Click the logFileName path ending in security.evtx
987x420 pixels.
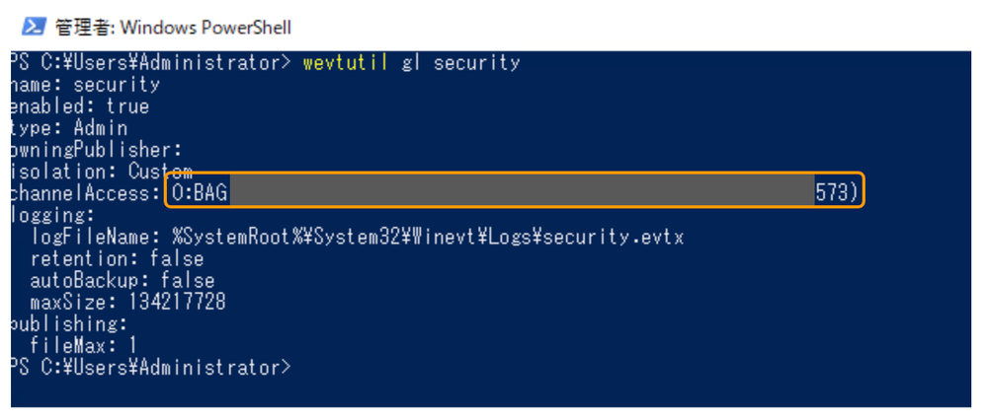pos(427,238)
